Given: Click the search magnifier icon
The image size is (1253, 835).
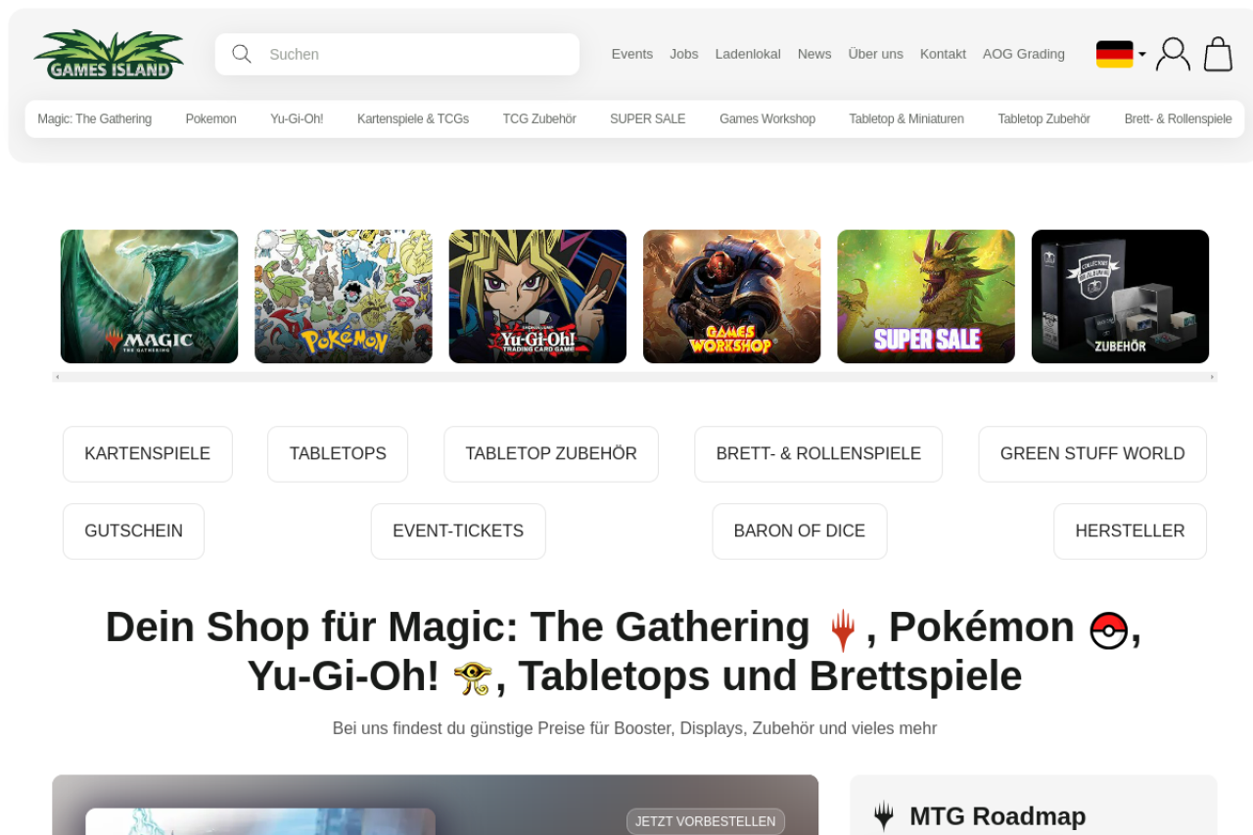Looking at the screenshot, I should [242, 54].
